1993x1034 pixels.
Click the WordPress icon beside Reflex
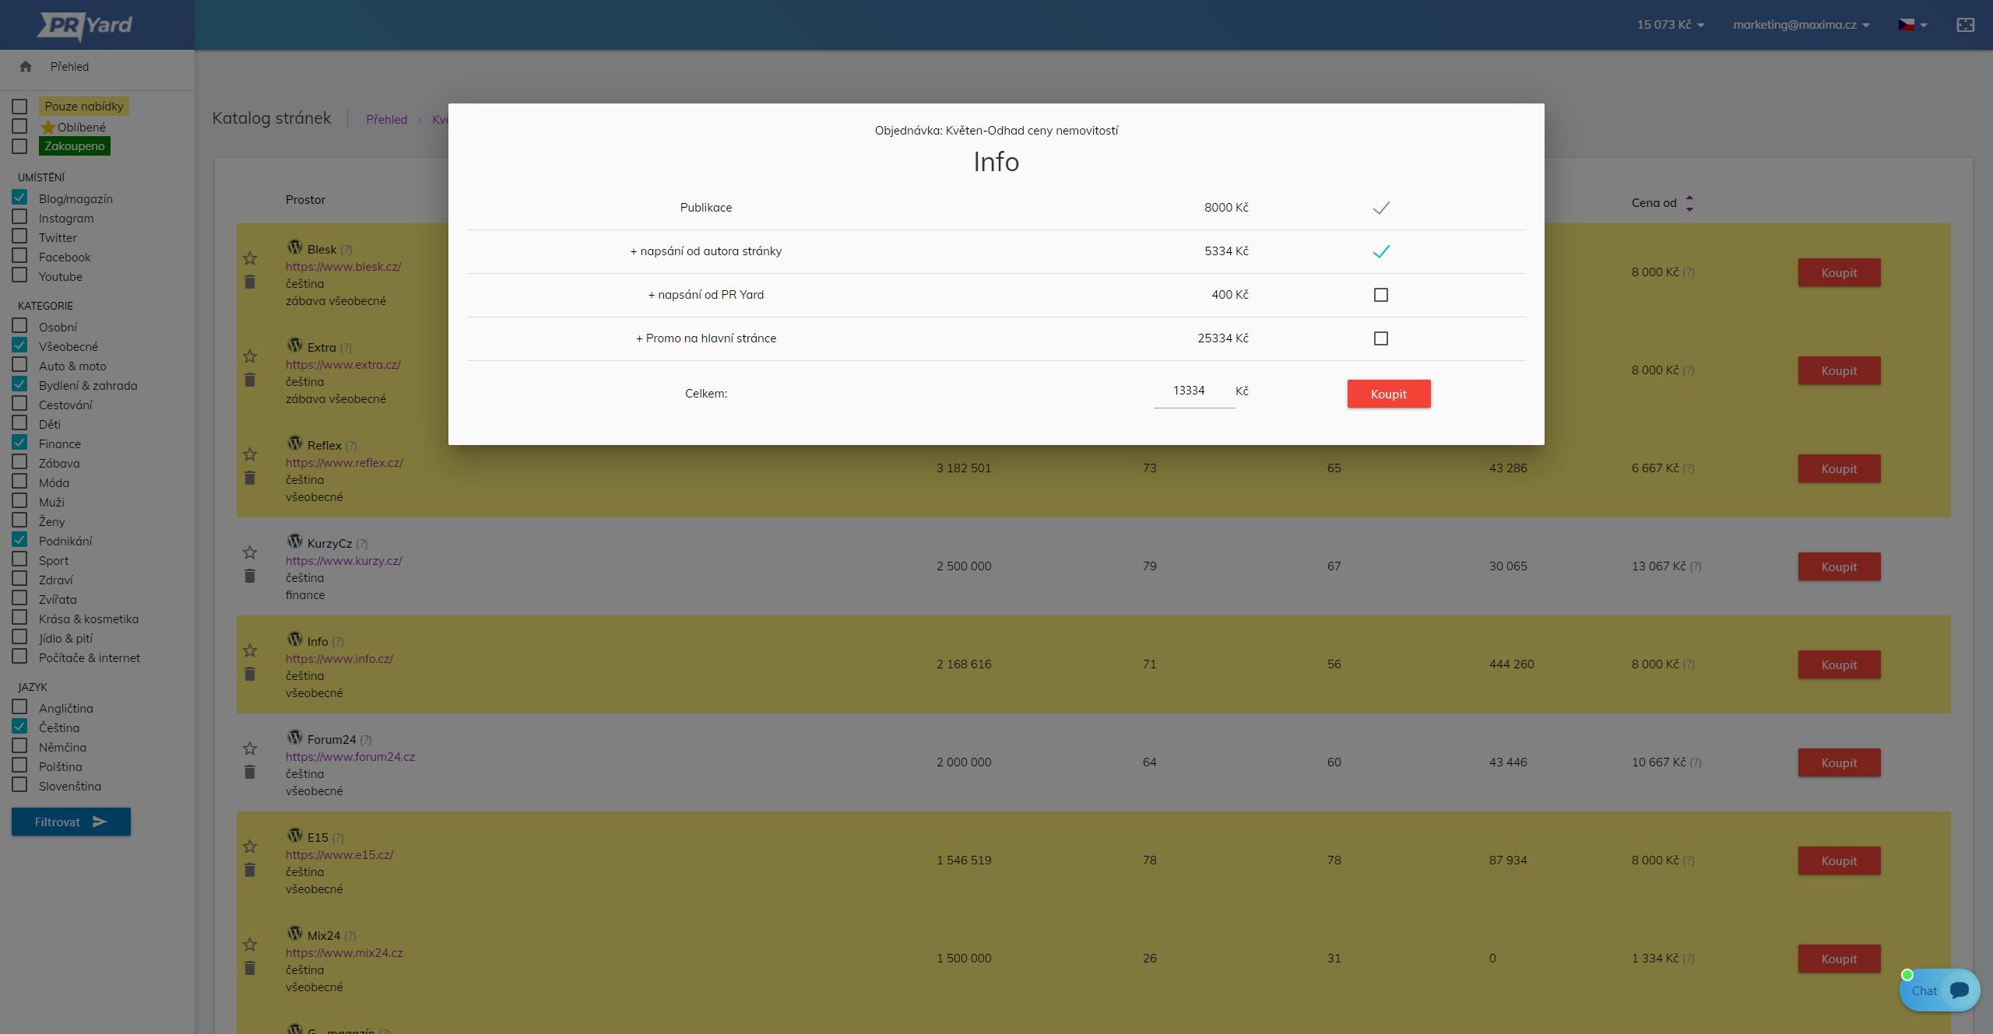tap(294, 443)
